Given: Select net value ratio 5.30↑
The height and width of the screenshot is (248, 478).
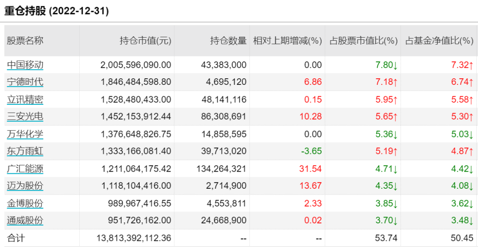Looking at the screenshot, I should click(462, 116).
